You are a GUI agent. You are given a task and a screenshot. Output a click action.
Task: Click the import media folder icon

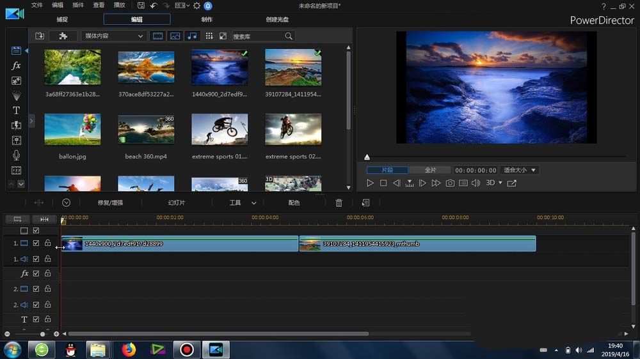[x=40, y=36]
